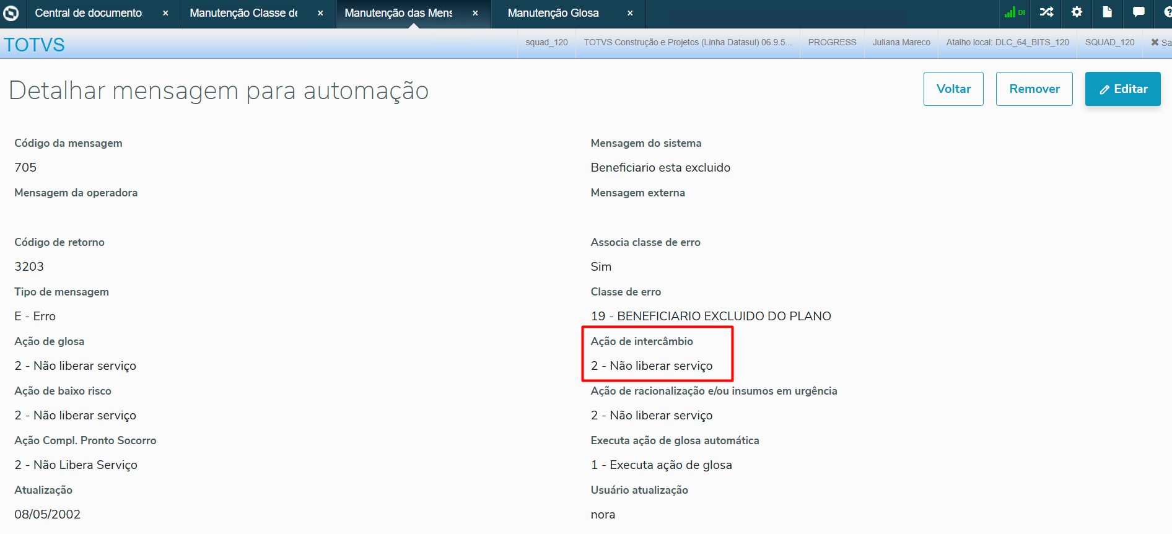Open settings via the gear icon

(1077, 12)
